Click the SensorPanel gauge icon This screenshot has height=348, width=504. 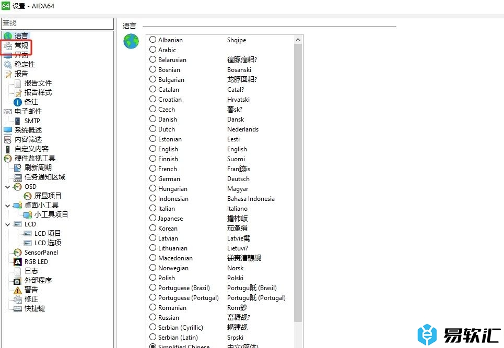coord(18,253)
